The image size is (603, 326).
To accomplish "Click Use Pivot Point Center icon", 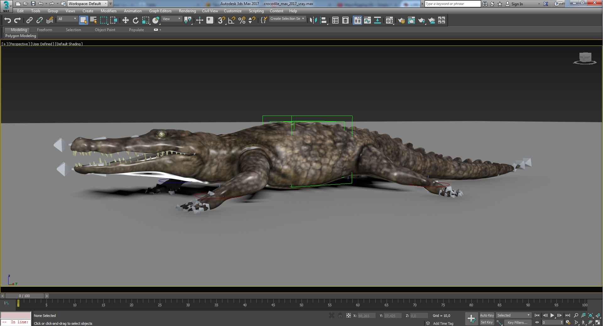I will [188, 20].
